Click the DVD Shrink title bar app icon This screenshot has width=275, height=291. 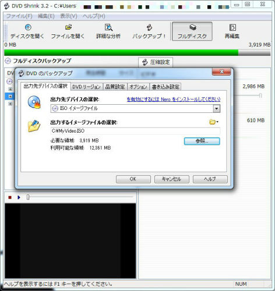tap(6, 6)
